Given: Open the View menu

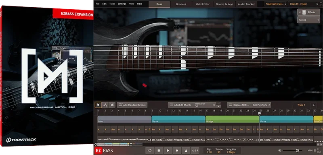Looking at the screenshot, I should coord(132,4).
